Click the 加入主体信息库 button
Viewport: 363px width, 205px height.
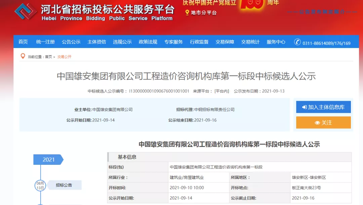click(x=323, y=107)
